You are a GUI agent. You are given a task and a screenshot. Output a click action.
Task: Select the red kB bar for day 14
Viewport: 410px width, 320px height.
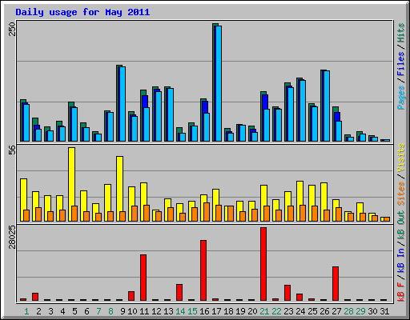(179, 292)
